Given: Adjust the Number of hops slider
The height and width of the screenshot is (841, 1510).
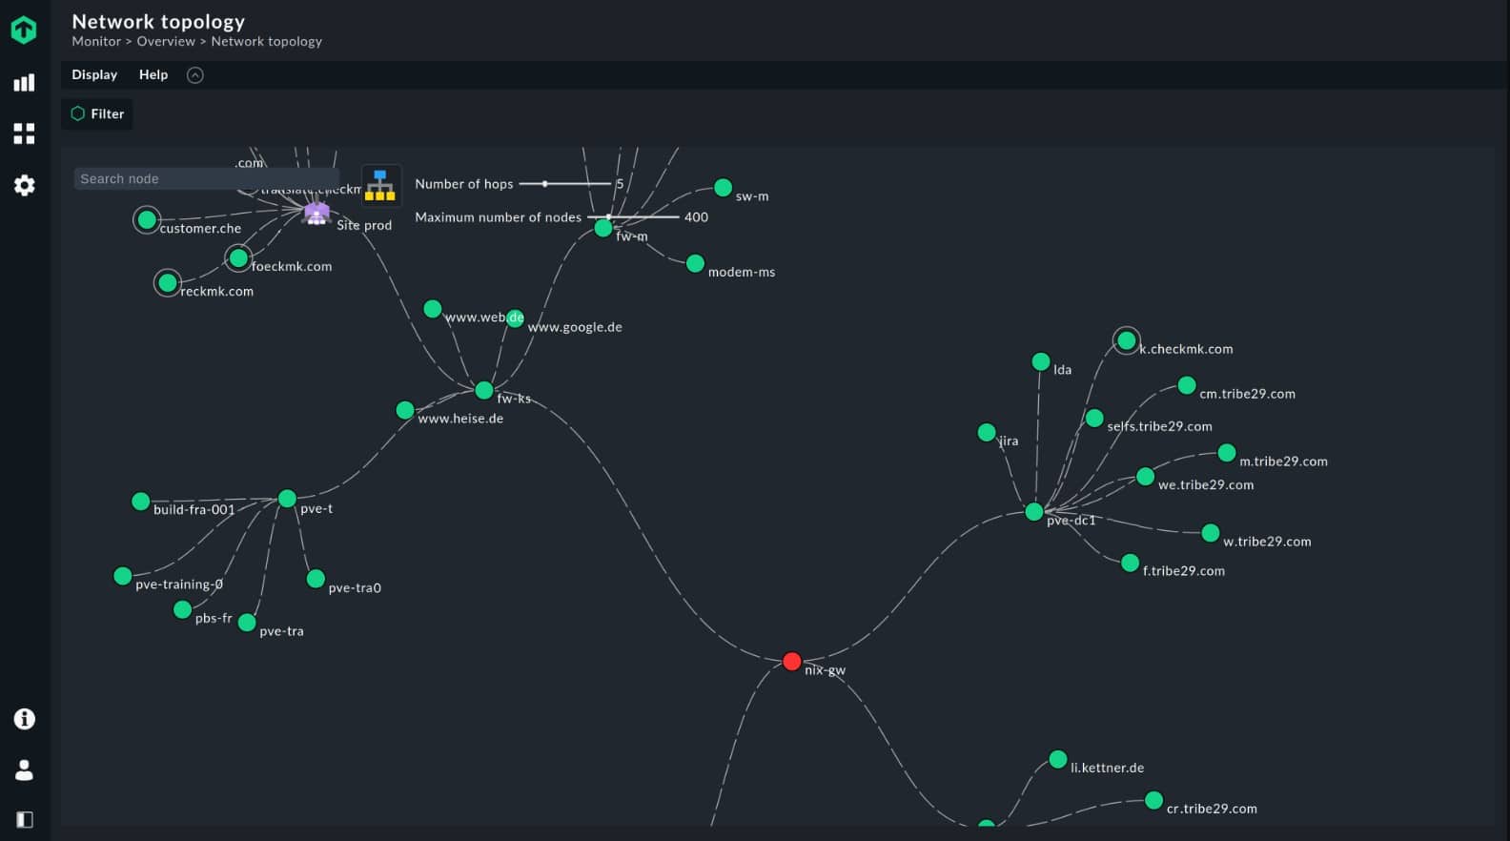Looking at the screenshot, I should 565,183.
